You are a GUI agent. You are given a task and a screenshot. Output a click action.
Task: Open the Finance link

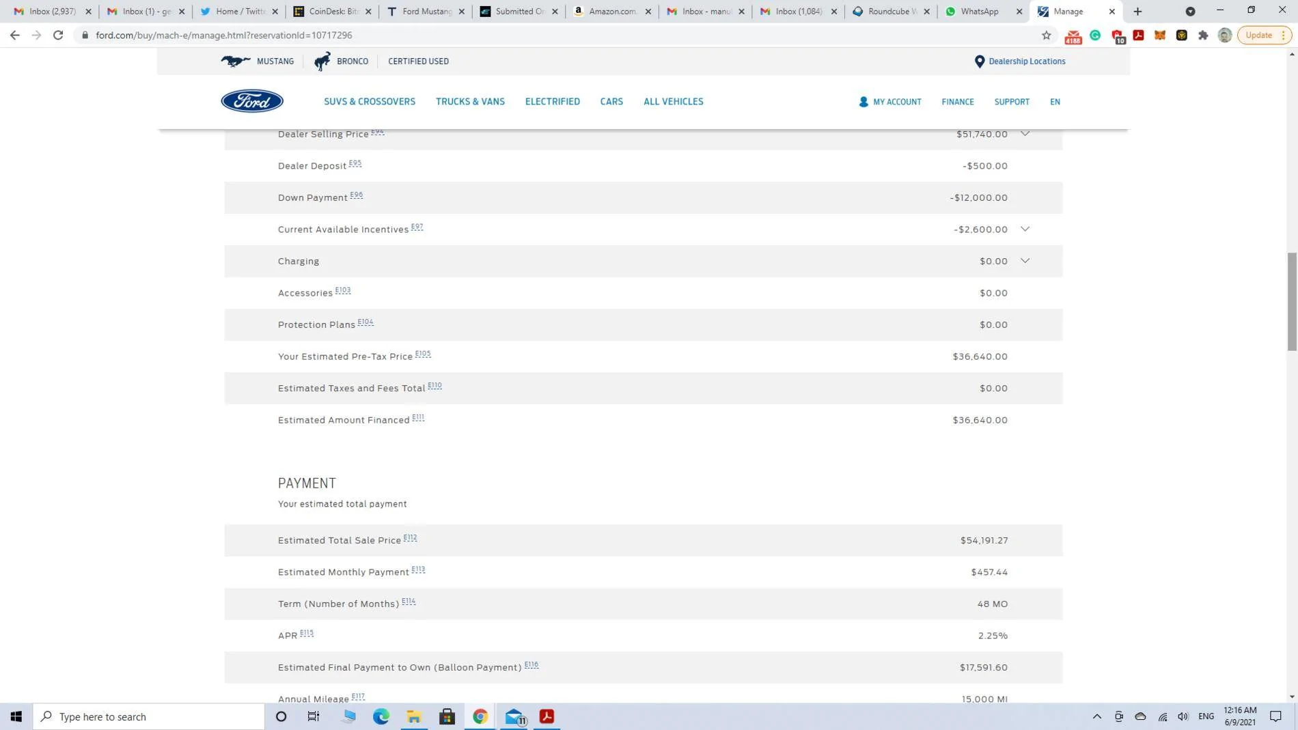(957, 102)
